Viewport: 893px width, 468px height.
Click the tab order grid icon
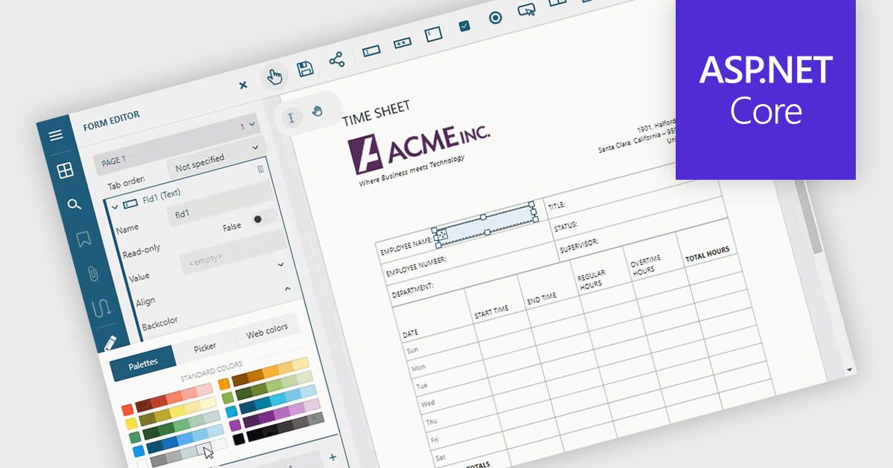click(260, 169)
